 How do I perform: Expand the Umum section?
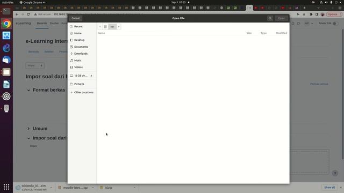pos(28,129)
